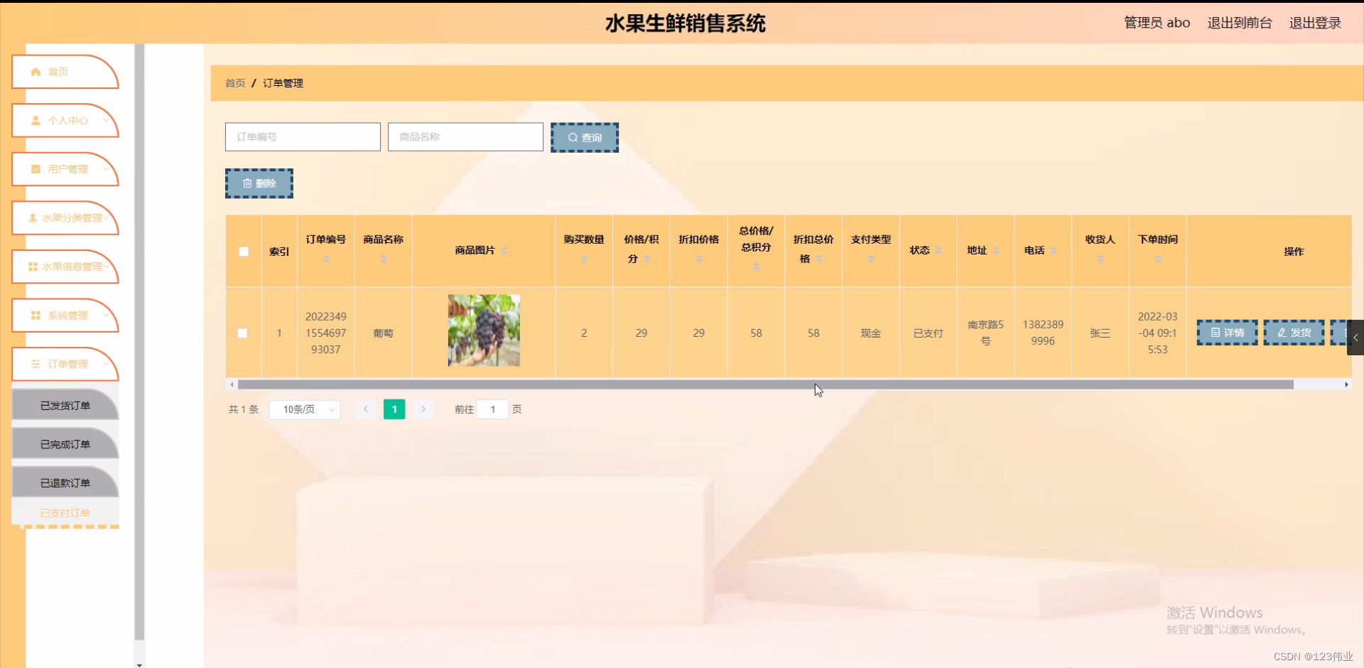Select the home icon beside 首页
The width and height of the screenshot is (1364, 668).
(x=36, y=70)
